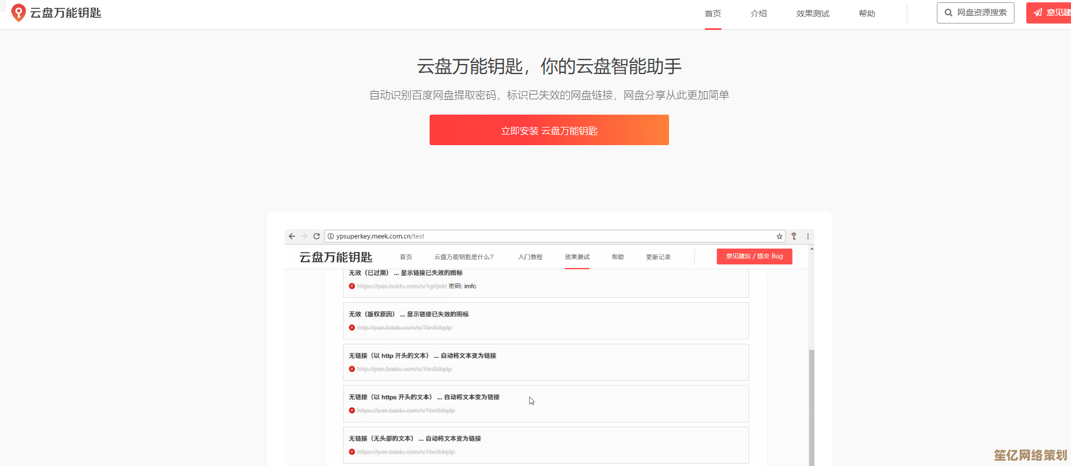The height and width of the screenshot is (466, 1071).
Task: Click the 云盘万能钥匙 logo icon
Action: 18,12
